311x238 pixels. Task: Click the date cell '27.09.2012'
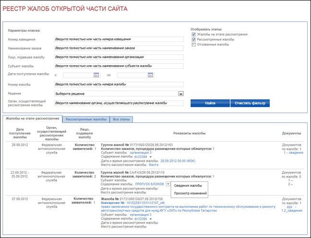(20, 199)
